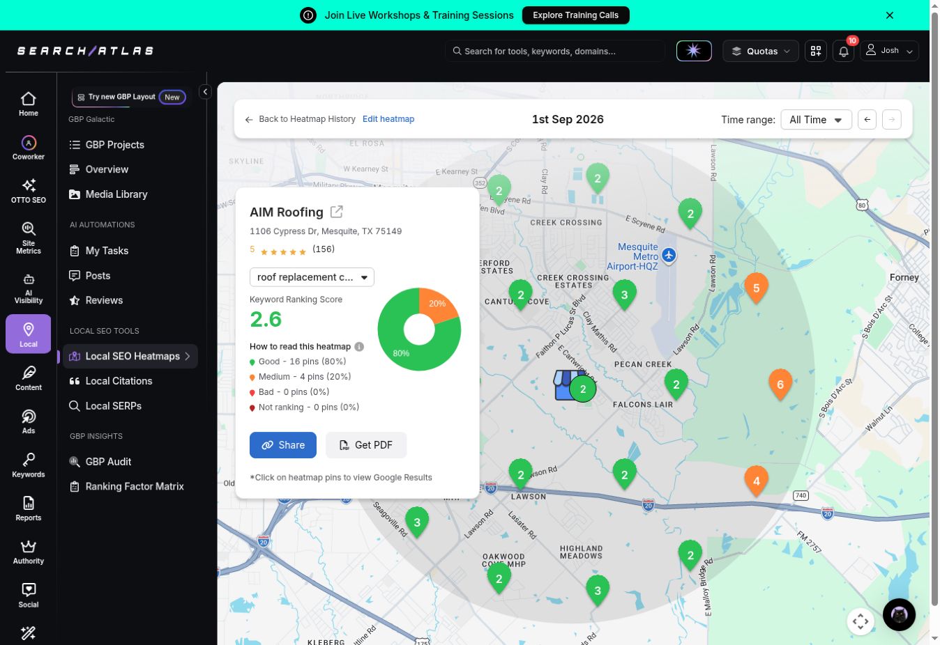Click the magic wand sidebar icon

click(29, 633)
